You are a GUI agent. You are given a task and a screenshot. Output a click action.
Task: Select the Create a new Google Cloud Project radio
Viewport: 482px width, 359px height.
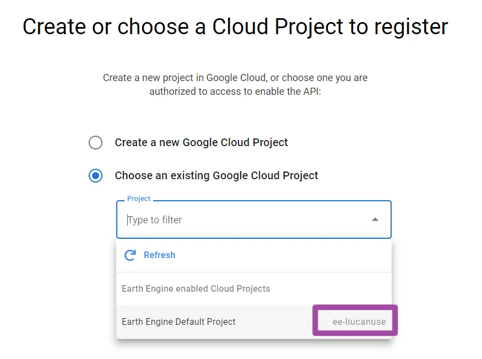[95, 143]
